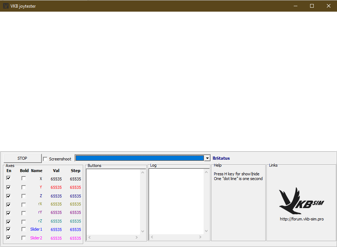The image size is (337, 247).
Task: Click the lbStatus label
Action: [x=221, y=158]
